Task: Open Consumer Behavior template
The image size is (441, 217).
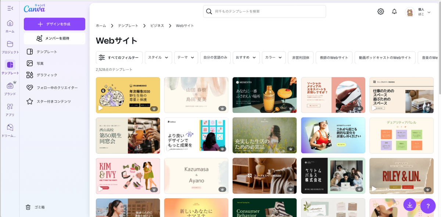Action: pyautogui.click(x=265, y=207)
